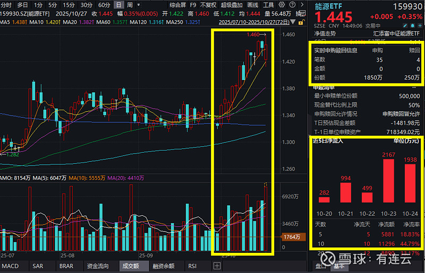This screenshot has width=425, height=273.
Task: Open the help question mark icon
Action: click(293, 5)
